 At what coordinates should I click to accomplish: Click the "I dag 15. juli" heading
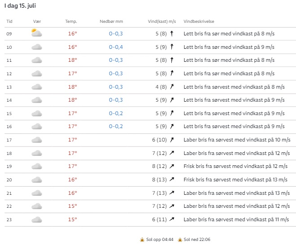(23, 5)
